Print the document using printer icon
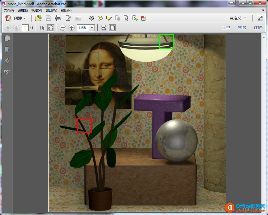This screenshot has width=268, height=215. point(58,18)
